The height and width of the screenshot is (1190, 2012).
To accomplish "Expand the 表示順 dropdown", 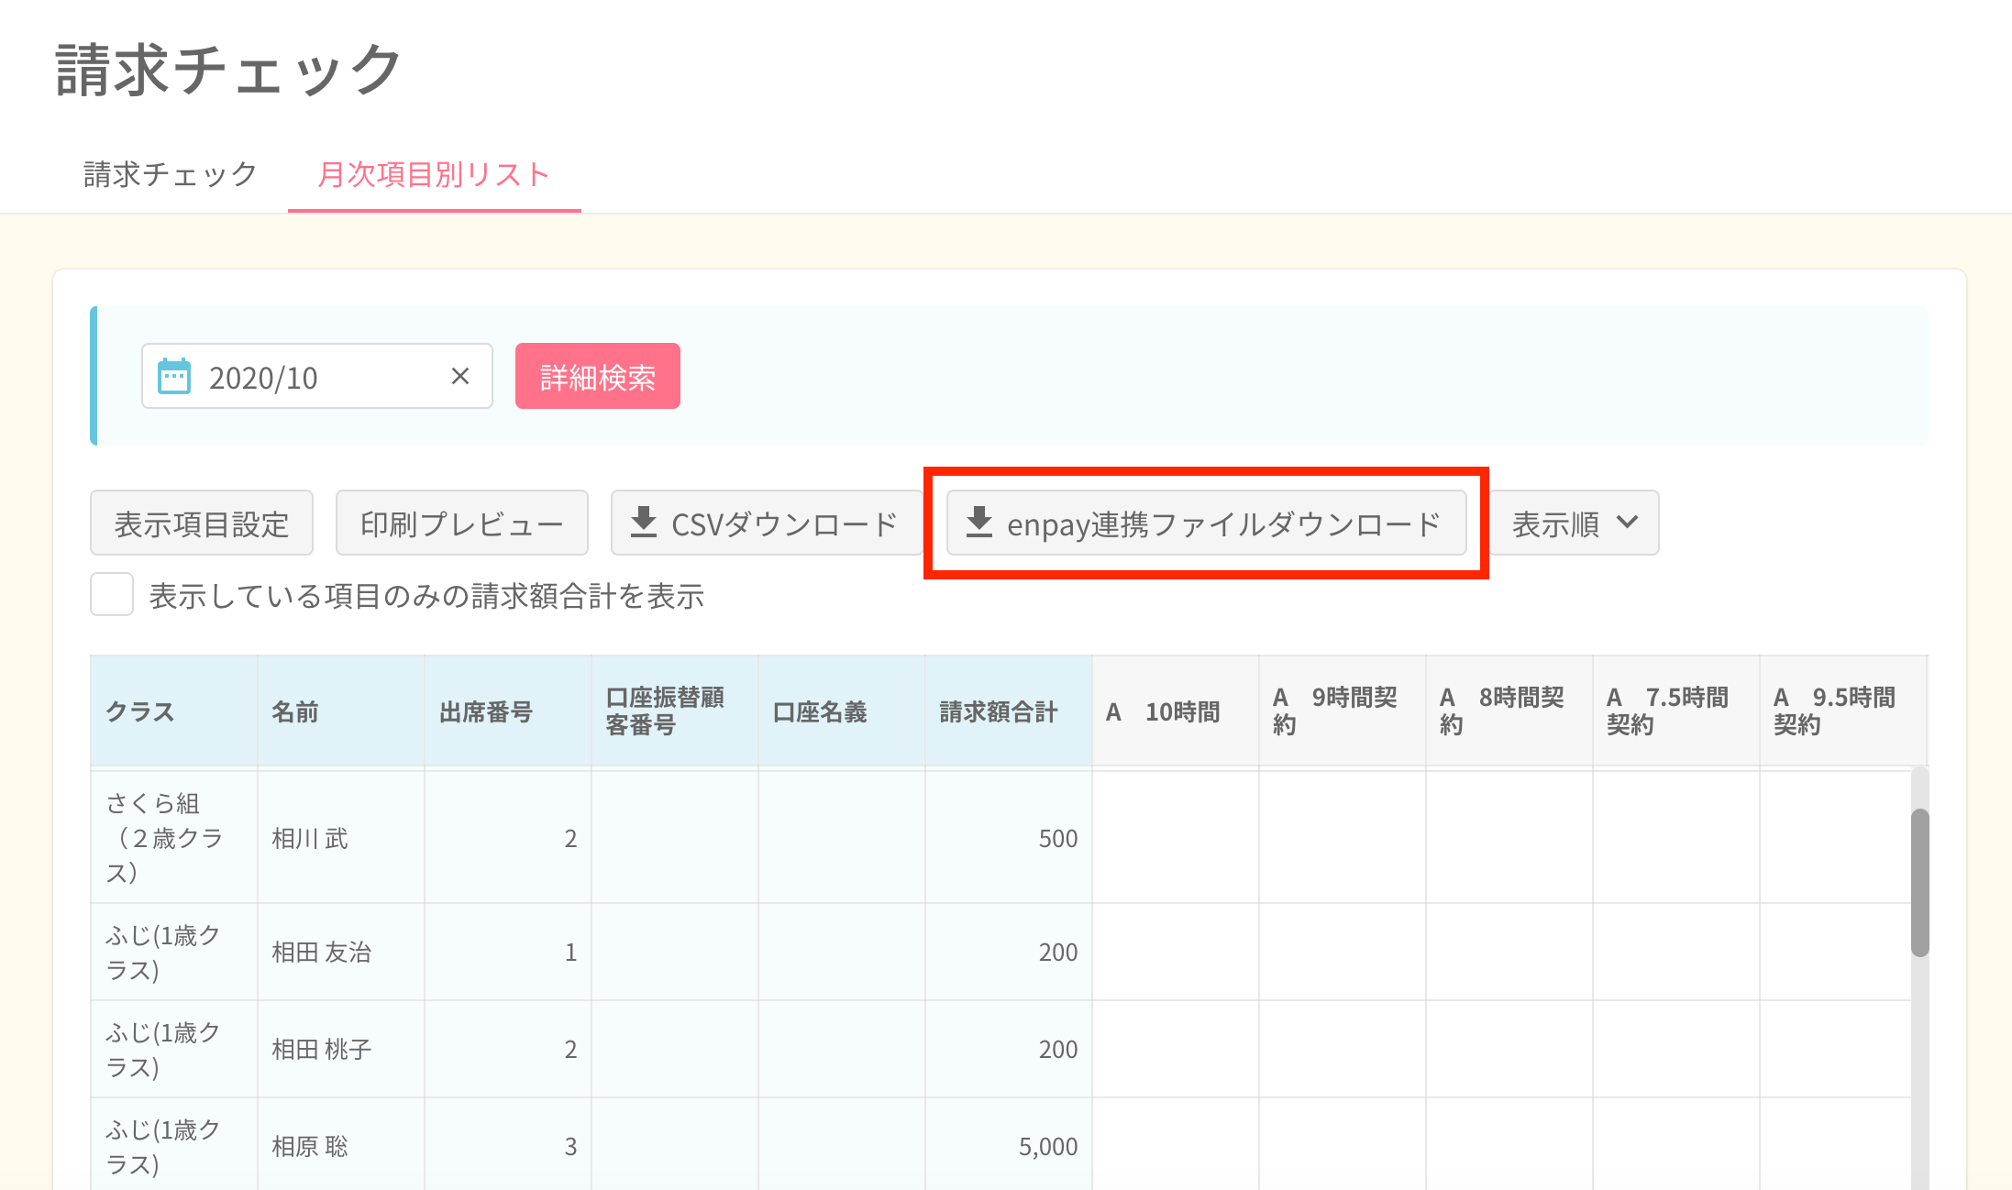I will (x=1574, y=523).
